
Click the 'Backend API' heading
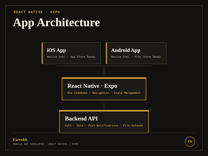point(81,119)
